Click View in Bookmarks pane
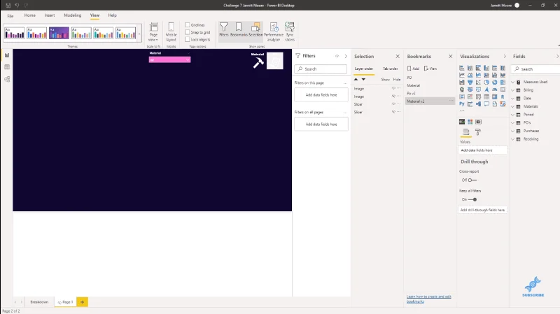 [x=430, y=68]
